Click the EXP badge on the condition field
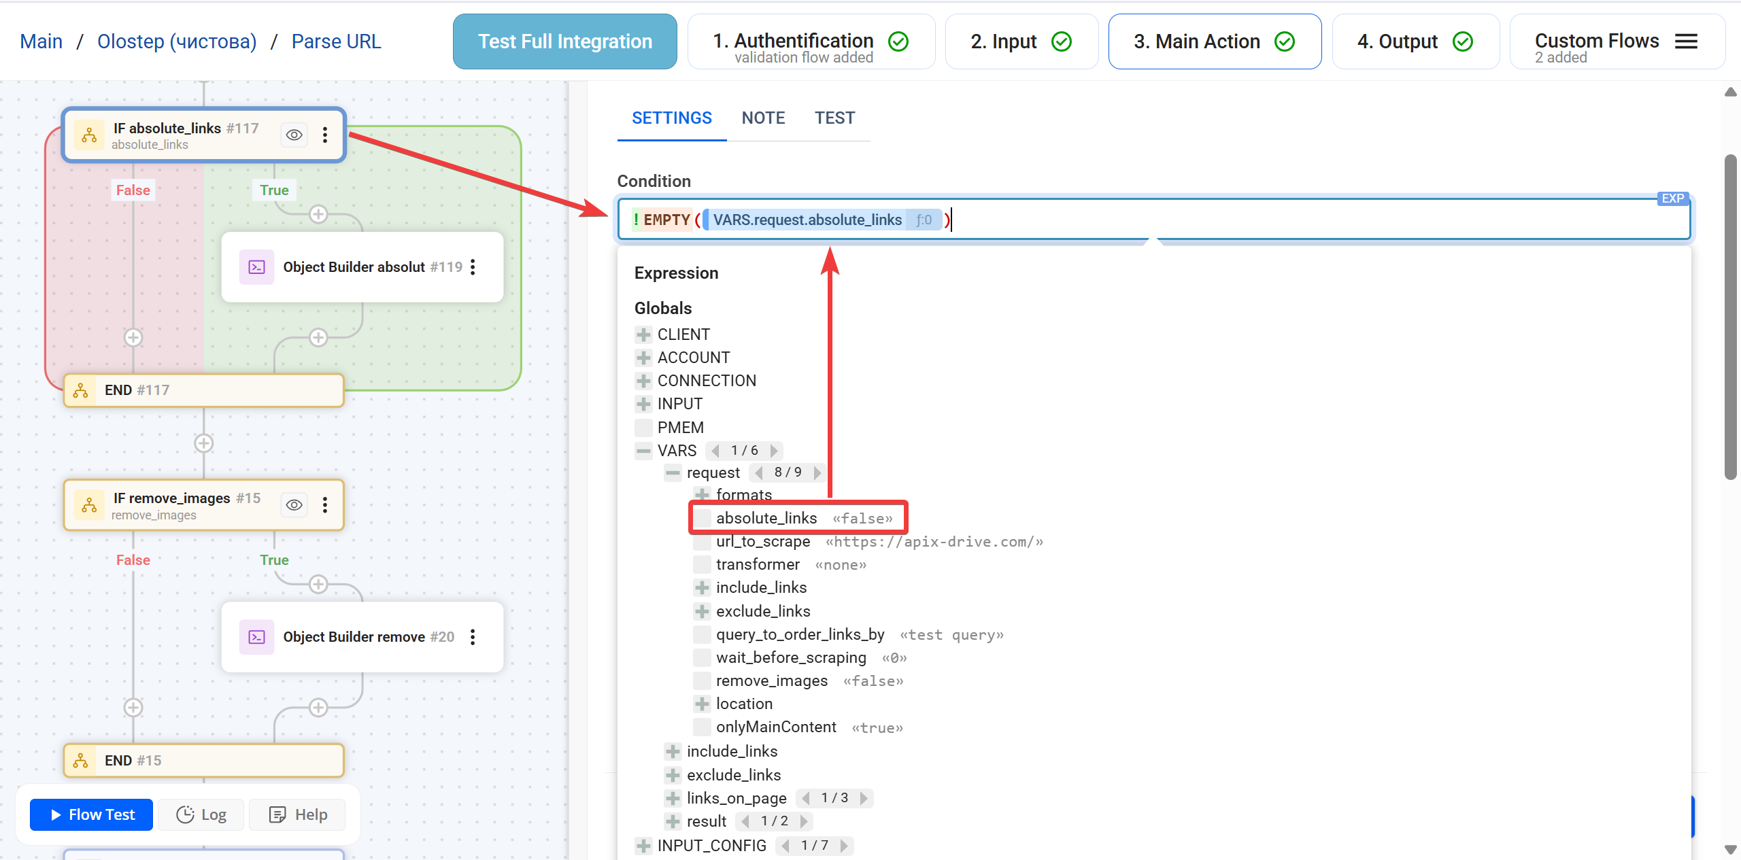The image size is (1741, 860). click(1672, 198)
